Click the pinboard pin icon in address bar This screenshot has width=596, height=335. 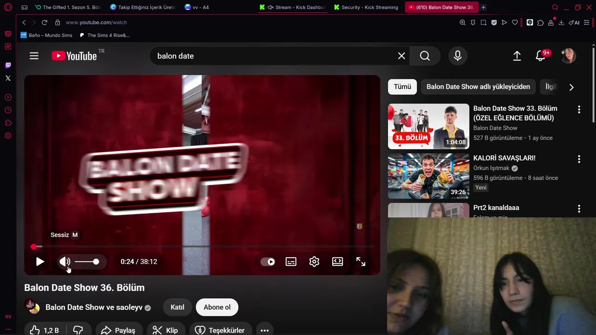point(473,22)
